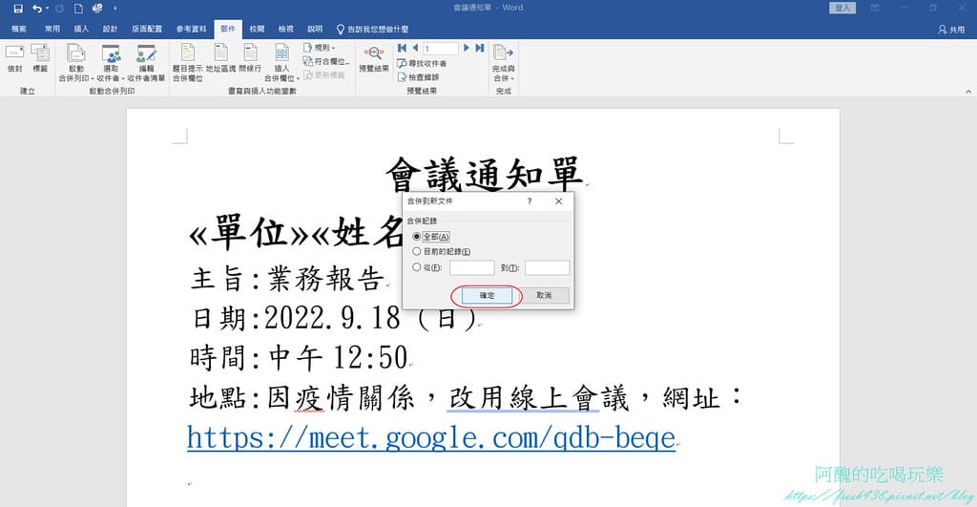The height and width of the screenshot is (507, 977).
Task: Switch to the 參考資料 (References) tab
Action: point(191,29)
